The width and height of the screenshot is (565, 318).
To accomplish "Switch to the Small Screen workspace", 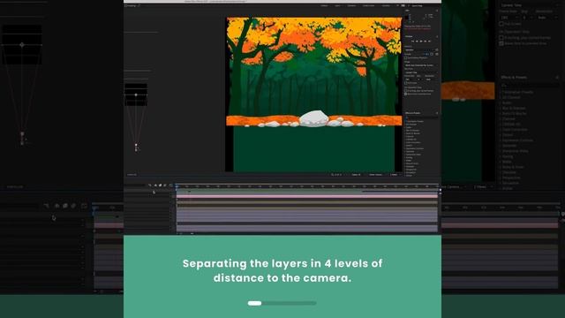I will click(368, 6).
